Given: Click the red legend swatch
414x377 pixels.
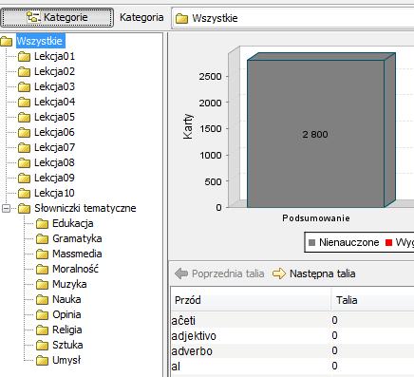Looking at the screenshot, I should click(388, 243).
